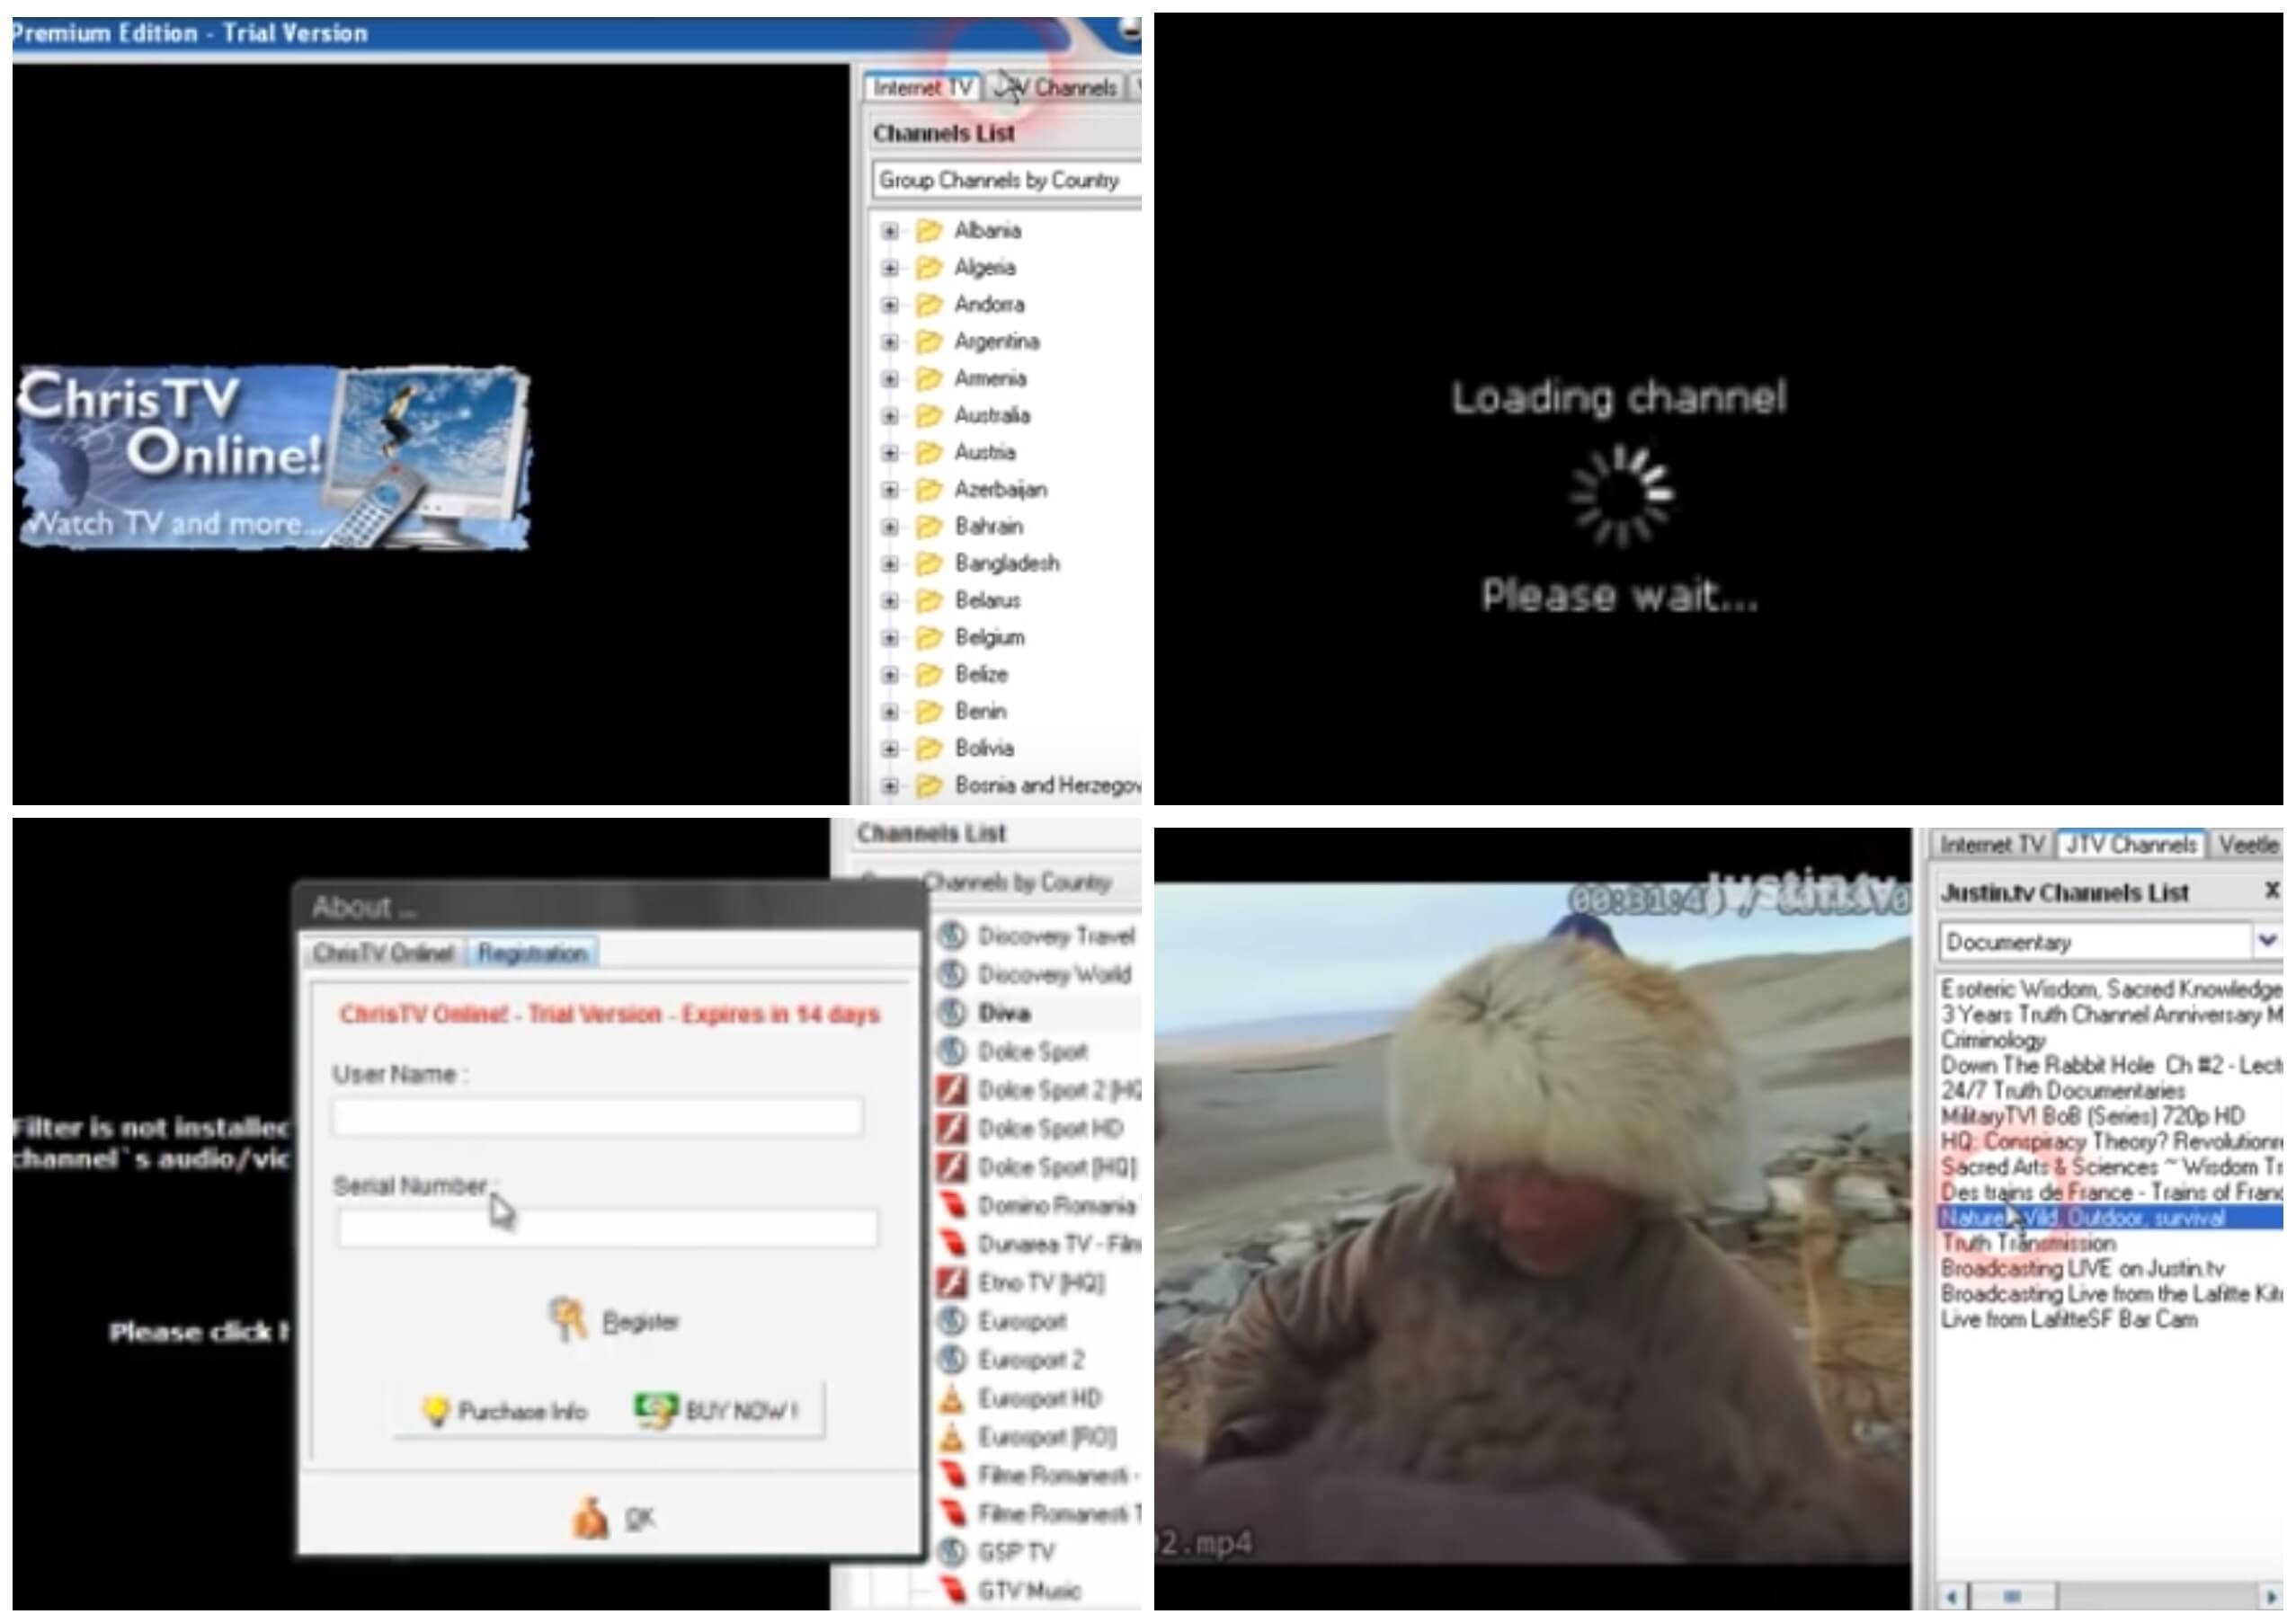Select "3 Years Truth Channel Anniversary" entry
Image resolution: width=2296 pixels, height=1623 pixels.
coord(2110,1015)
